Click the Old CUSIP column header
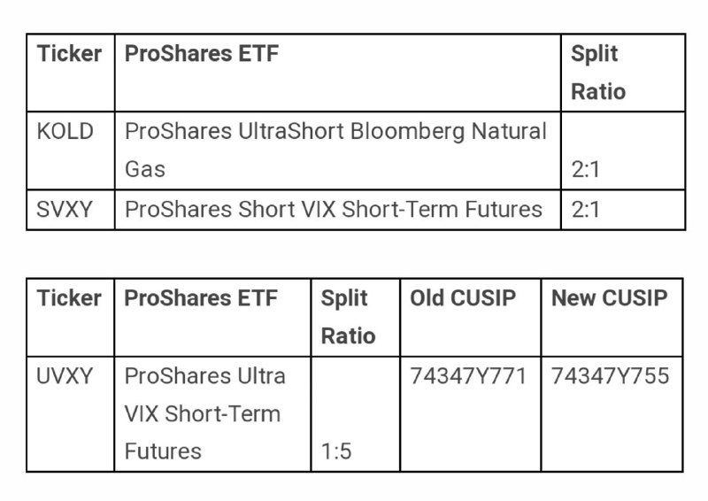This screenshot has width=708, height=501. click(x=463, y=298)
